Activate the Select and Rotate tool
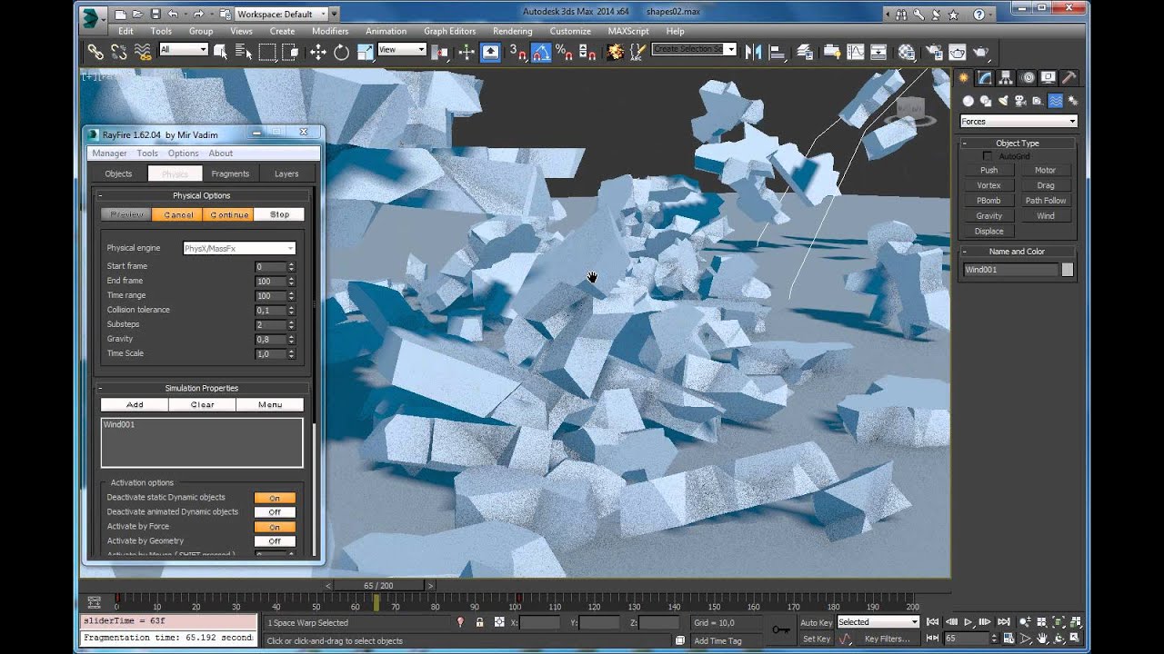 click(341, 52)
